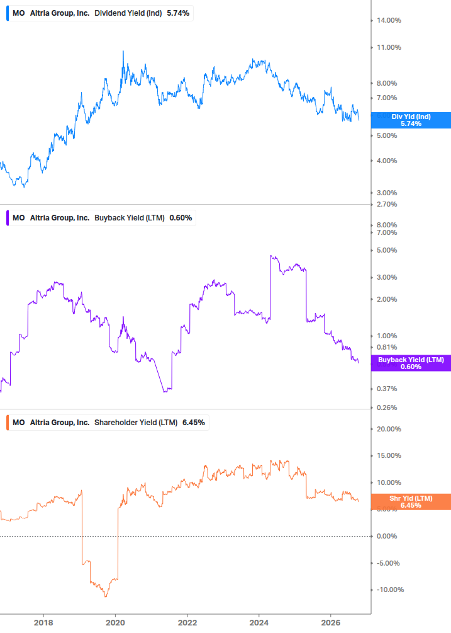Click the 2024 label on the time axis

(x=259, y=623)
